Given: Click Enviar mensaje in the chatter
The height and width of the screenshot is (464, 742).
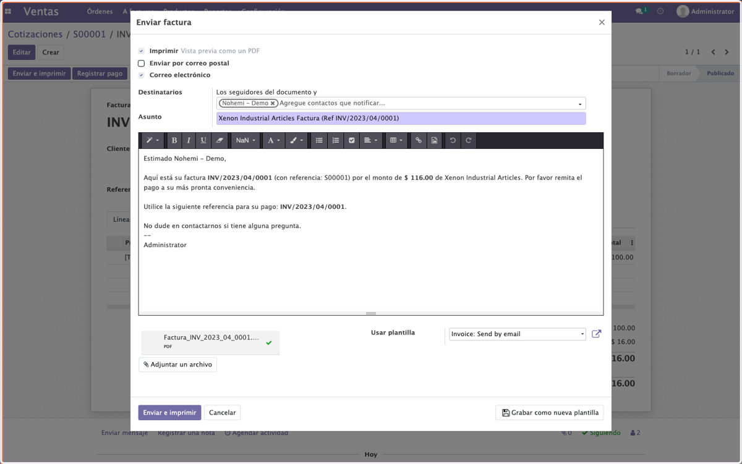Looking at the screenshot, I should pyautogui.click(x=124, y=433).
